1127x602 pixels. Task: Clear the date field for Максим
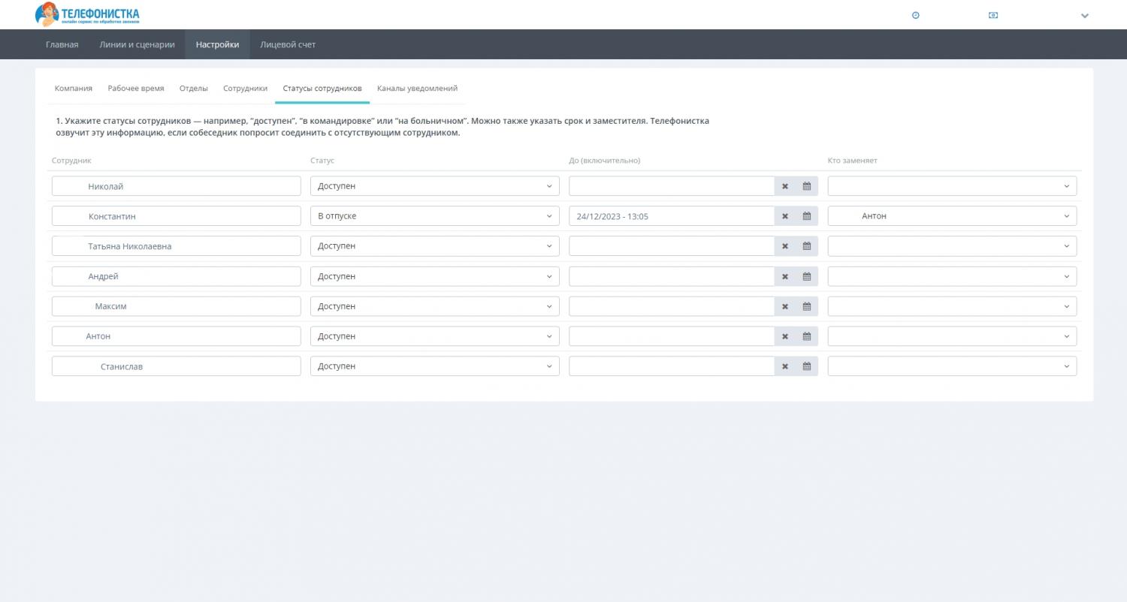pos(784,306)
